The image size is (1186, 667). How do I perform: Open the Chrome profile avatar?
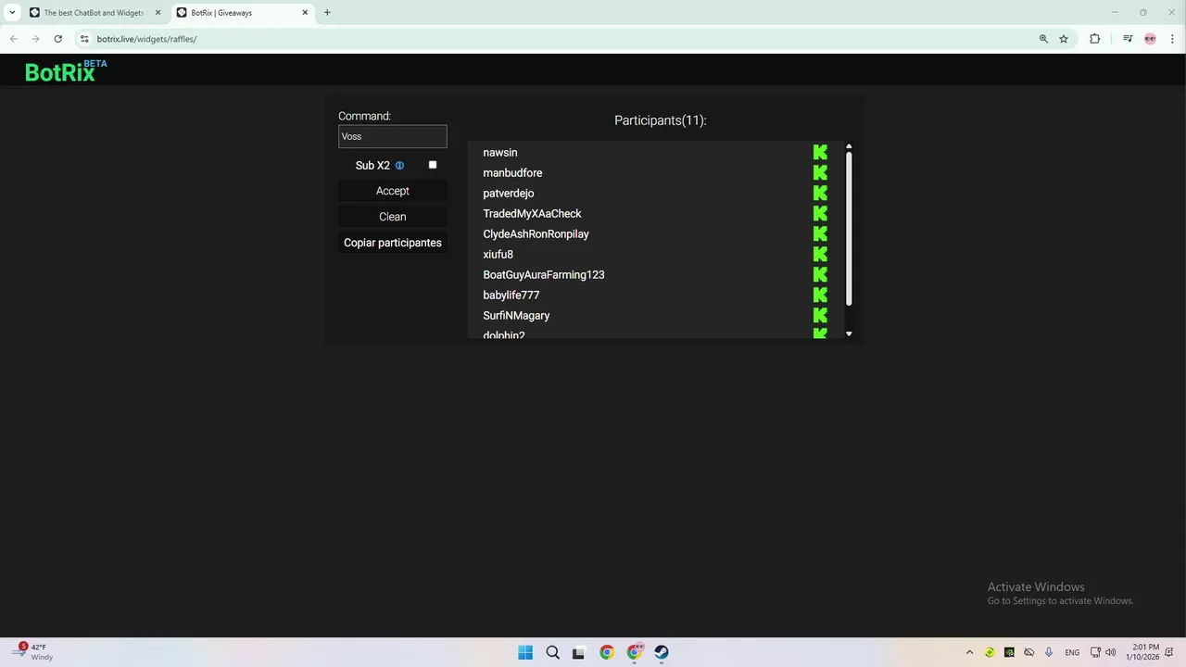pos(1150,39)
